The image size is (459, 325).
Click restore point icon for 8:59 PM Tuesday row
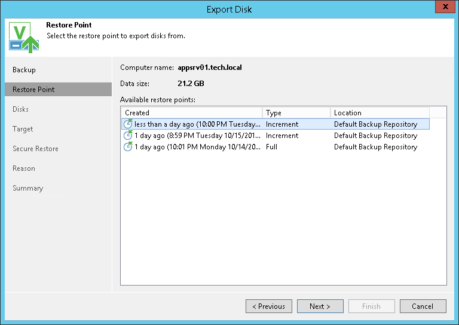click(x=128, y=135)
